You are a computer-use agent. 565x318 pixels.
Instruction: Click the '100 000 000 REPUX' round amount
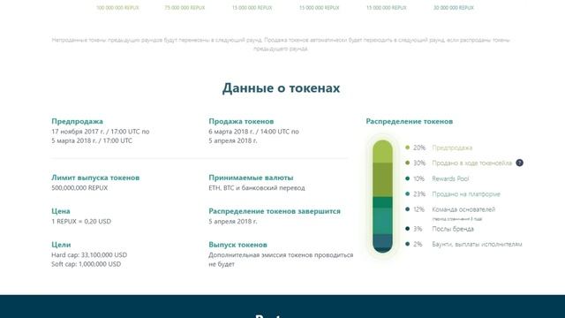[117, 8]
